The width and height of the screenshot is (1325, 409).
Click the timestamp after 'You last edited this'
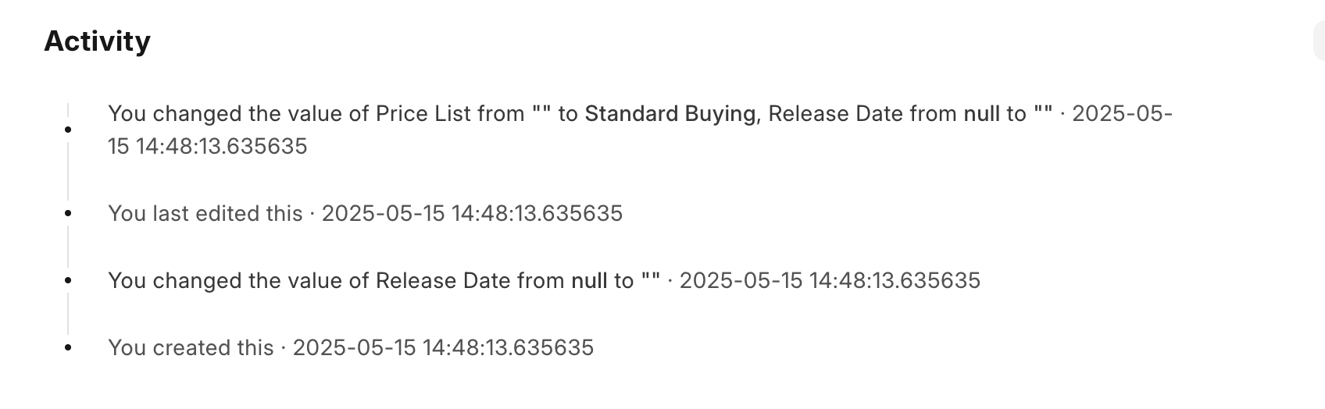[x=472, y=213]
